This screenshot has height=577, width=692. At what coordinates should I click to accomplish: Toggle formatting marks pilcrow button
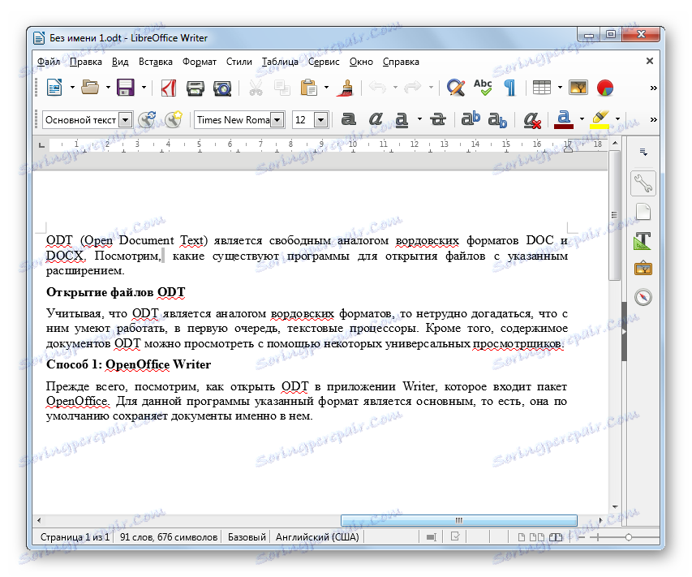point(509,88)
